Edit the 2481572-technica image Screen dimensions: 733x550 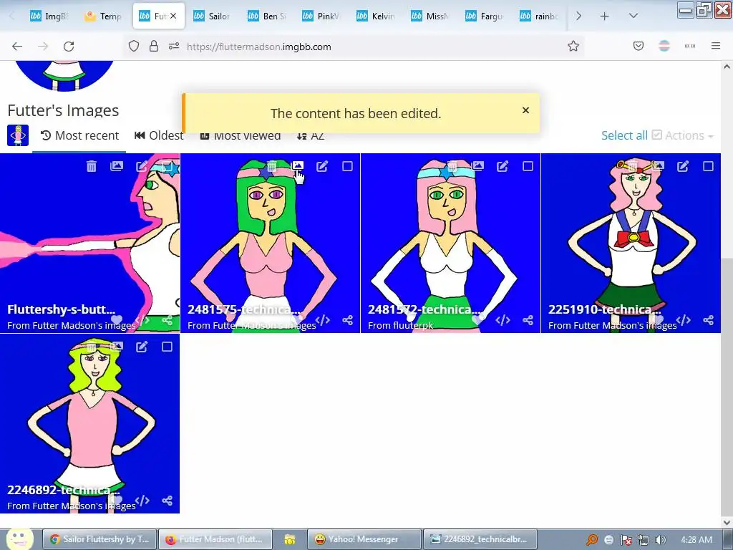point(503,166)
